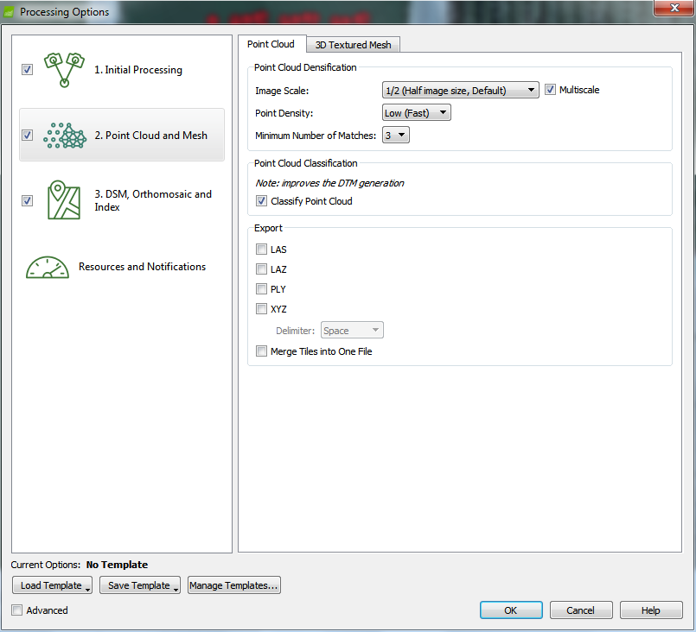The width and height of the screenshot is (696, 632).
Task: Toggle the Point Cloud and Mesh step checkbox
Action: tap(27, 136)
